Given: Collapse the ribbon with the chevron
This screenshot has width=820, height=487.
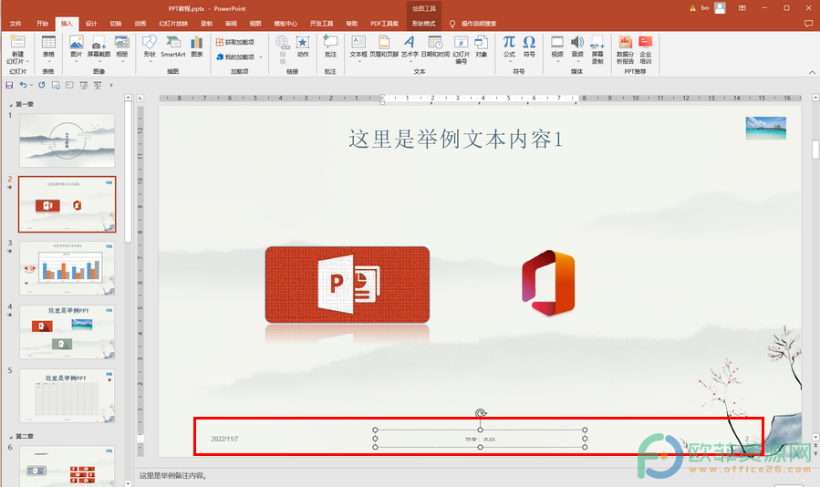Looking at the screenshot, I should pyautogui.click(x=812, y=72).
